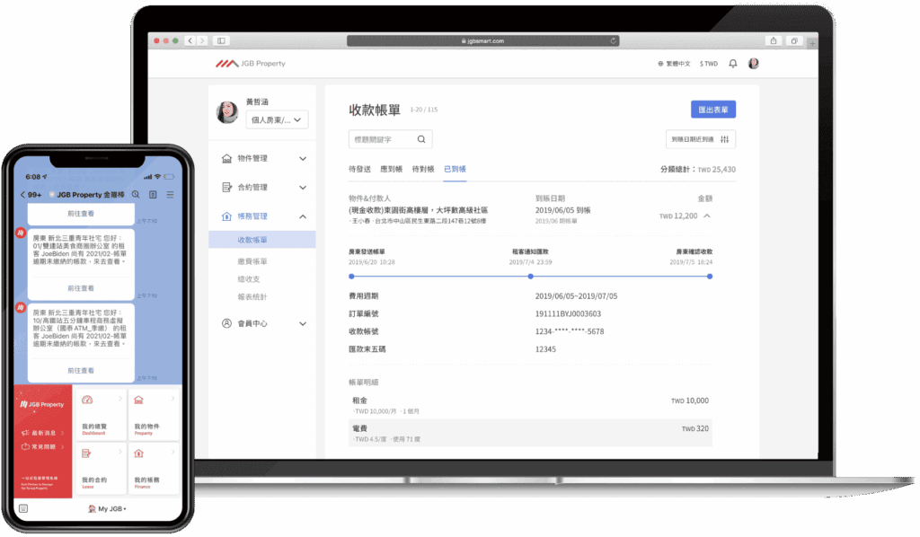Image resolution: width=920 pixels, height=537 pixels.
Task: Collapse the 帳務管理 chevron
Action: 303,217
